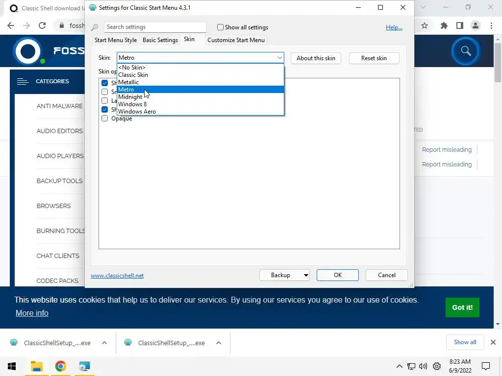The height and width of the screenshot is (376, 502).
Task: Open Windows Start button
Action: pyautogui.click(x=12, y=366)
